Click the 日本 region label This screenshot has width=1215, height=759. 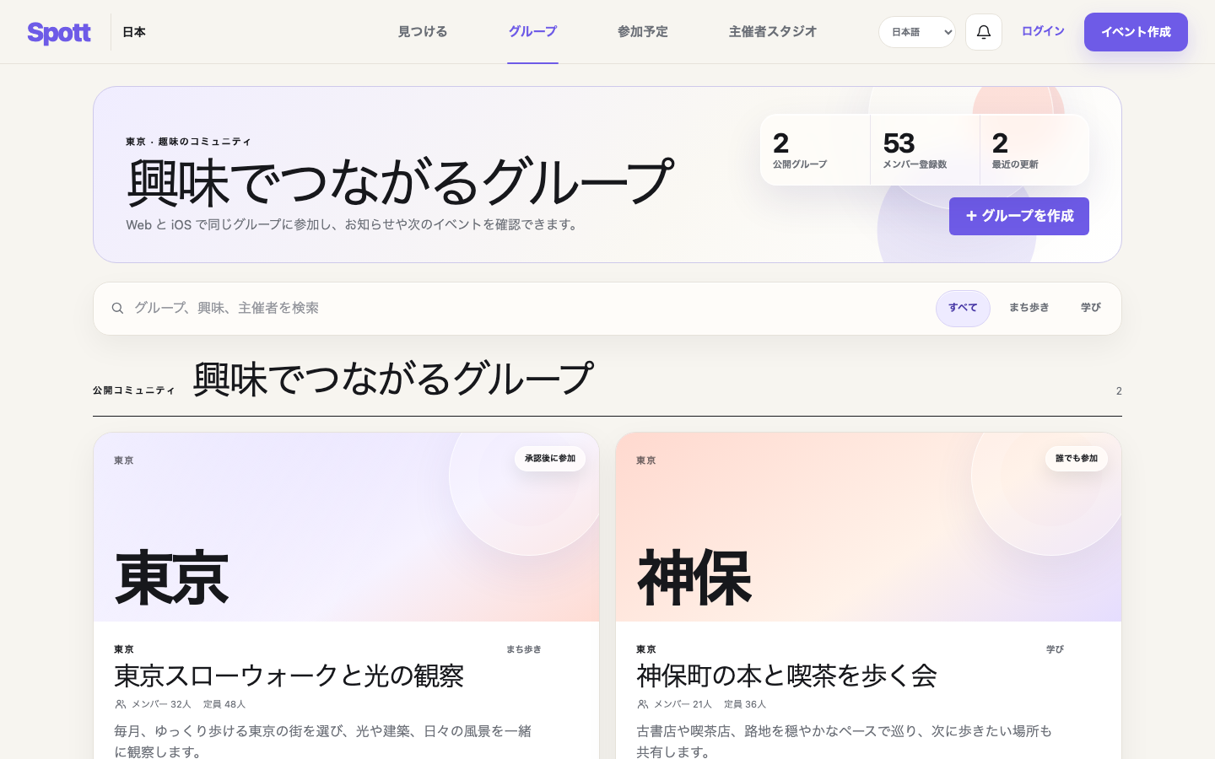tap(134, 32)
